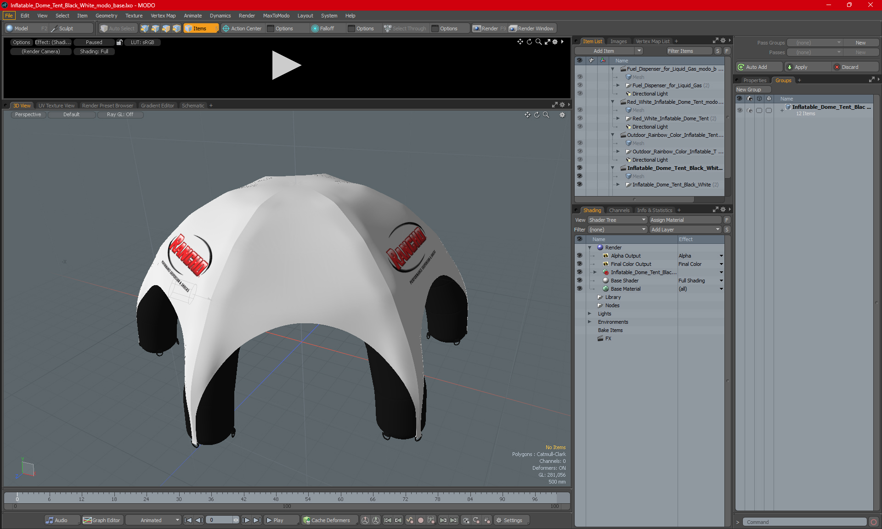
Task: Collapse the Render node in Shader Tree
Action: point(590,248)
